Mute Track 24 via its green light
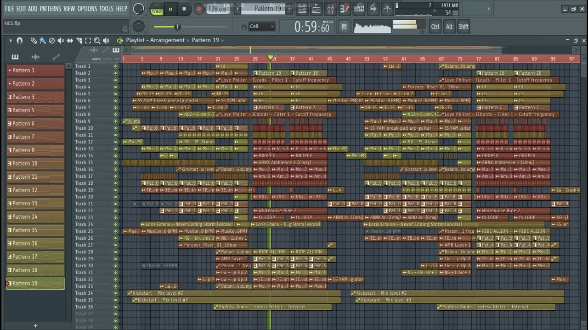 pyautogui.click(x=115, y=225)
